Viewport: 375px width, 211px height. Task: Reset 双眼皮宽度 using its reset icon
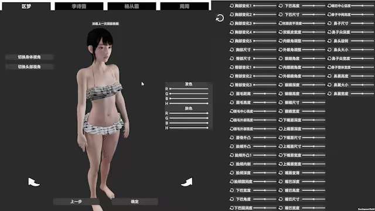point(281,32)
